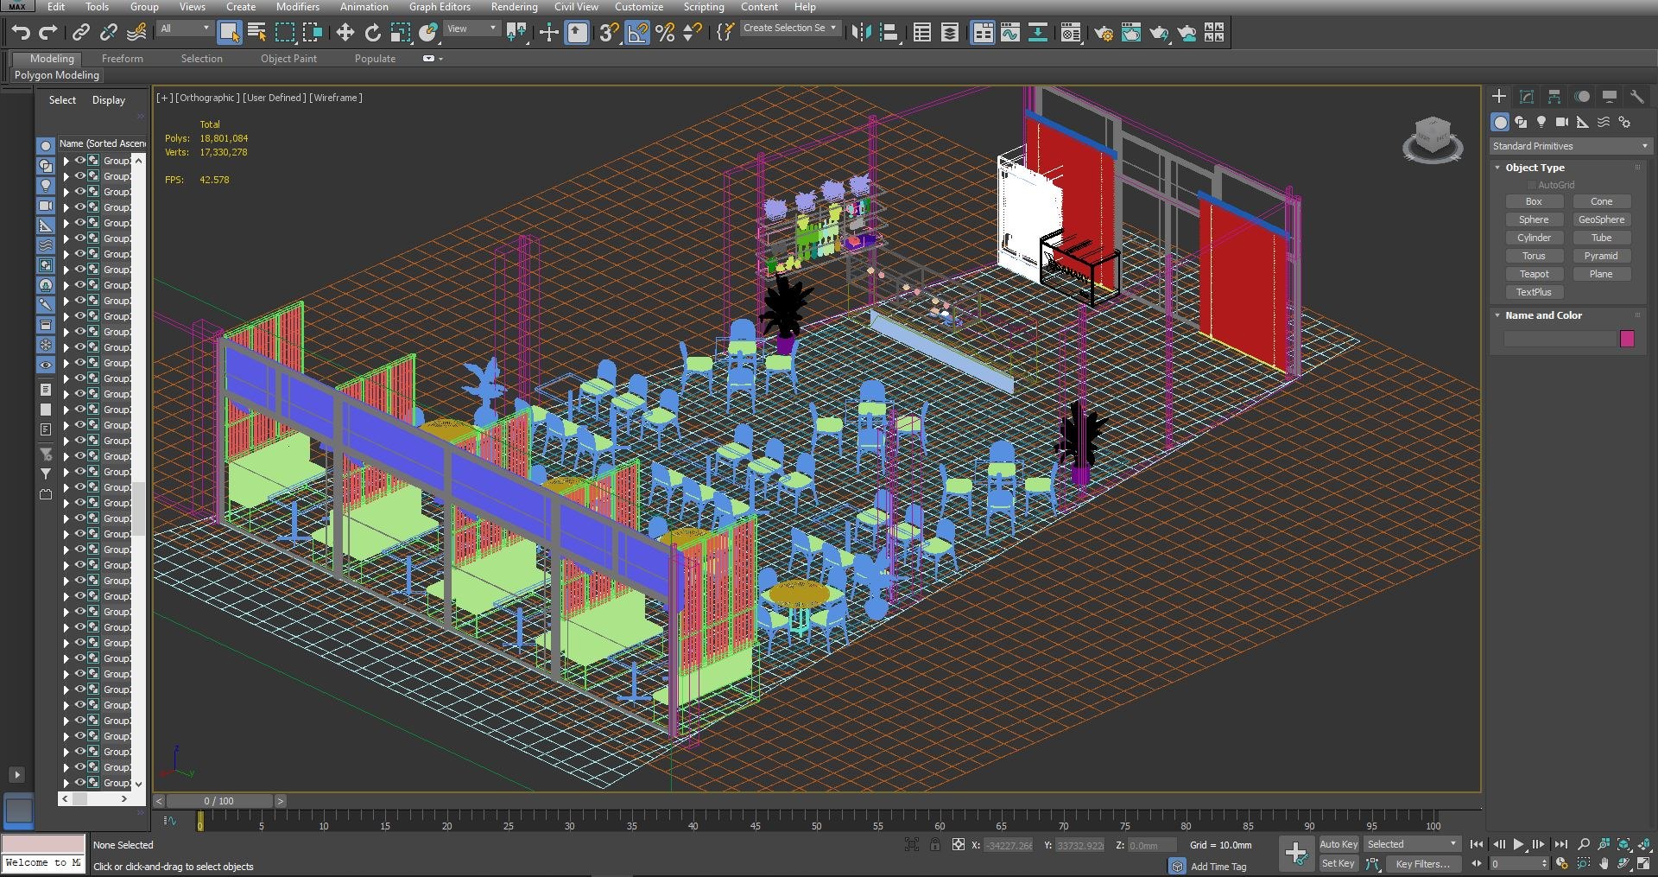Hide the first Group via eye icon
Screen dimensions: 1658x877
coord(79,161)
